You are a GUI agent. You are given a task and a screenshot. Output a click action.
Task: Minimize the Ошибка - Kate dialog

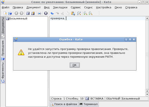(x=126, y=39)
